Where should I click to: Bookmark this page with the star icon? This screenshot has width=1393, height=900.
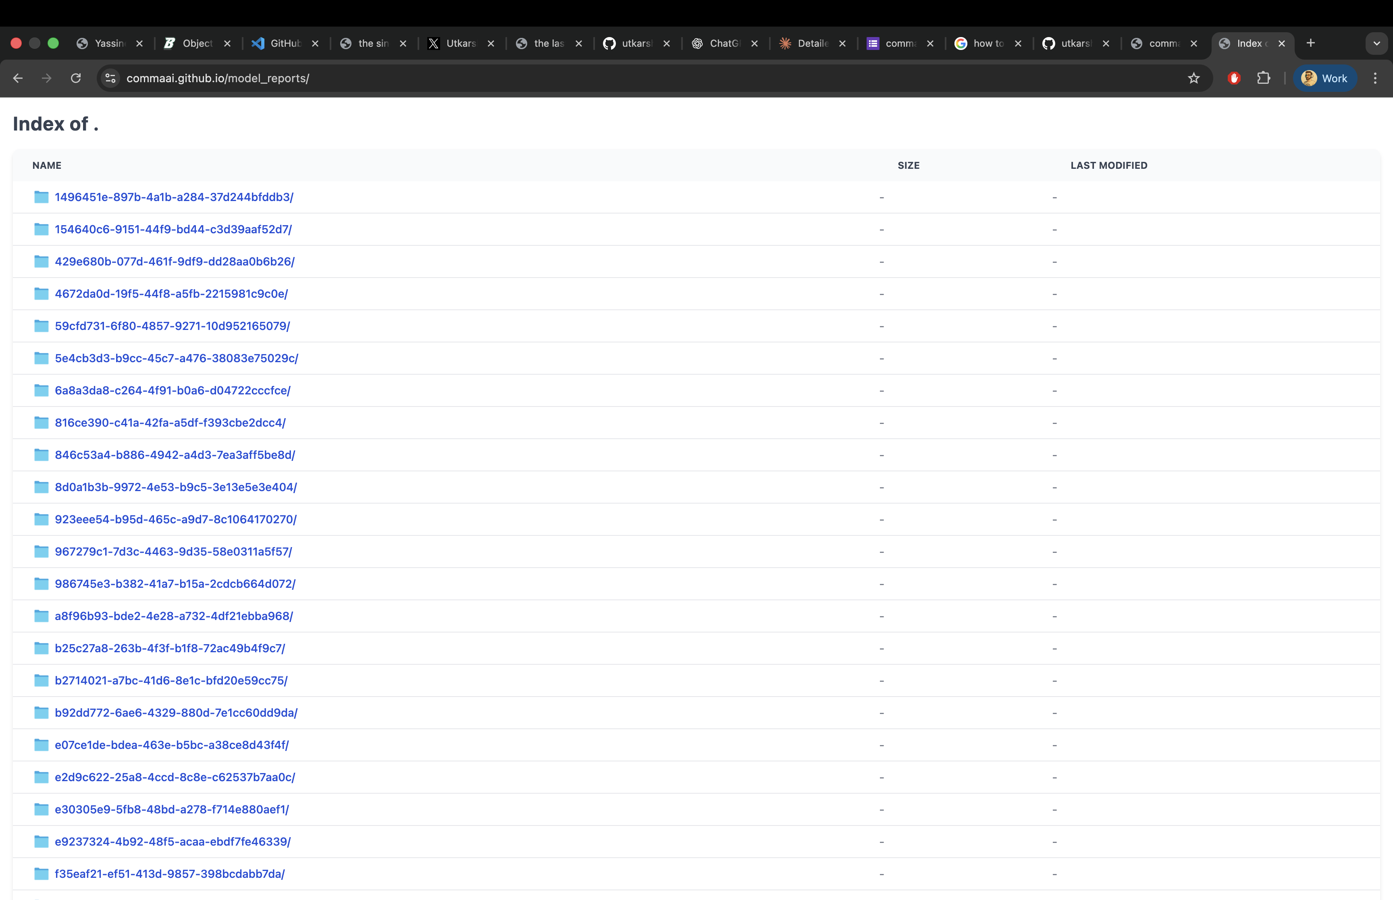pos(1193,78)
